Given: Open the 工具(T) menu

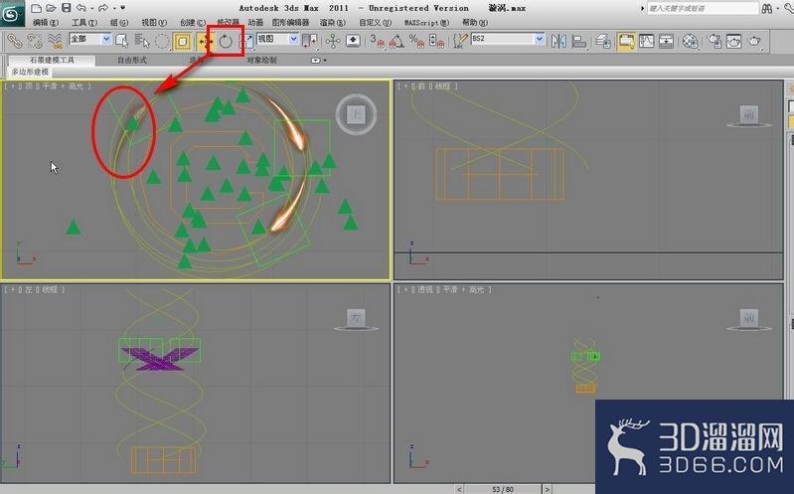Looking at the screenshot, I should tap(84, 23).
